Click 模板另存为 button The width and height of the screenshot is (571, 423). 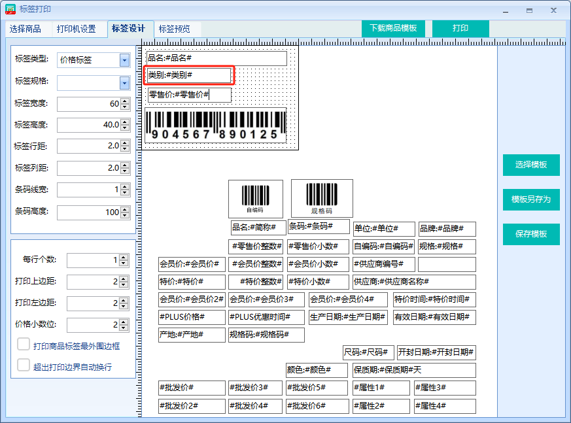531,199
